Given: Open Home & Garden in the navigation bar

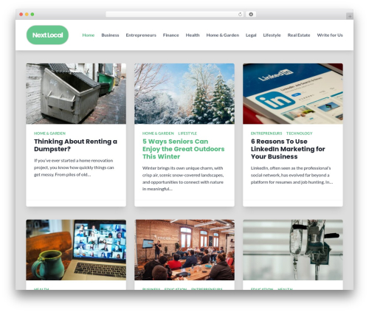Looking at the screenshot, I should tap(223, 35).
